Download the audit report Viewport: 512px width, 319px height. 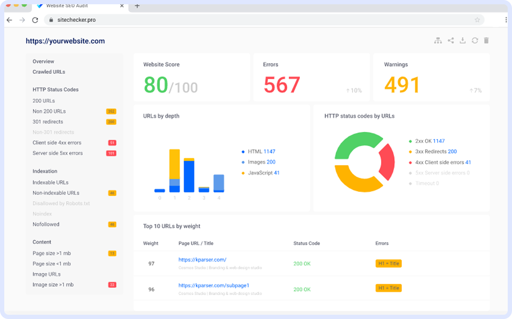click(x=462, y=41)
